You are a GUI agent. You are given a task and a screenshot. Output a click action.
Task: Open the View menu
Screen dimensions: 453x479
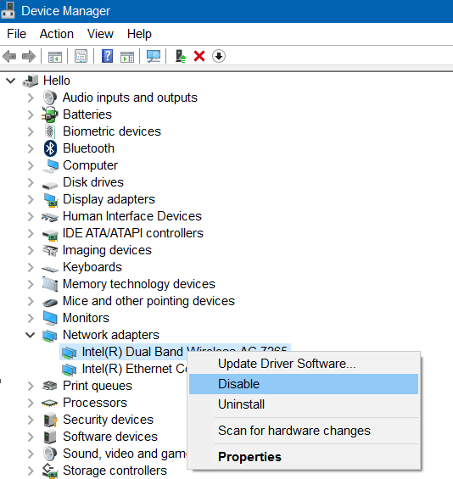(x=100, y=34)
